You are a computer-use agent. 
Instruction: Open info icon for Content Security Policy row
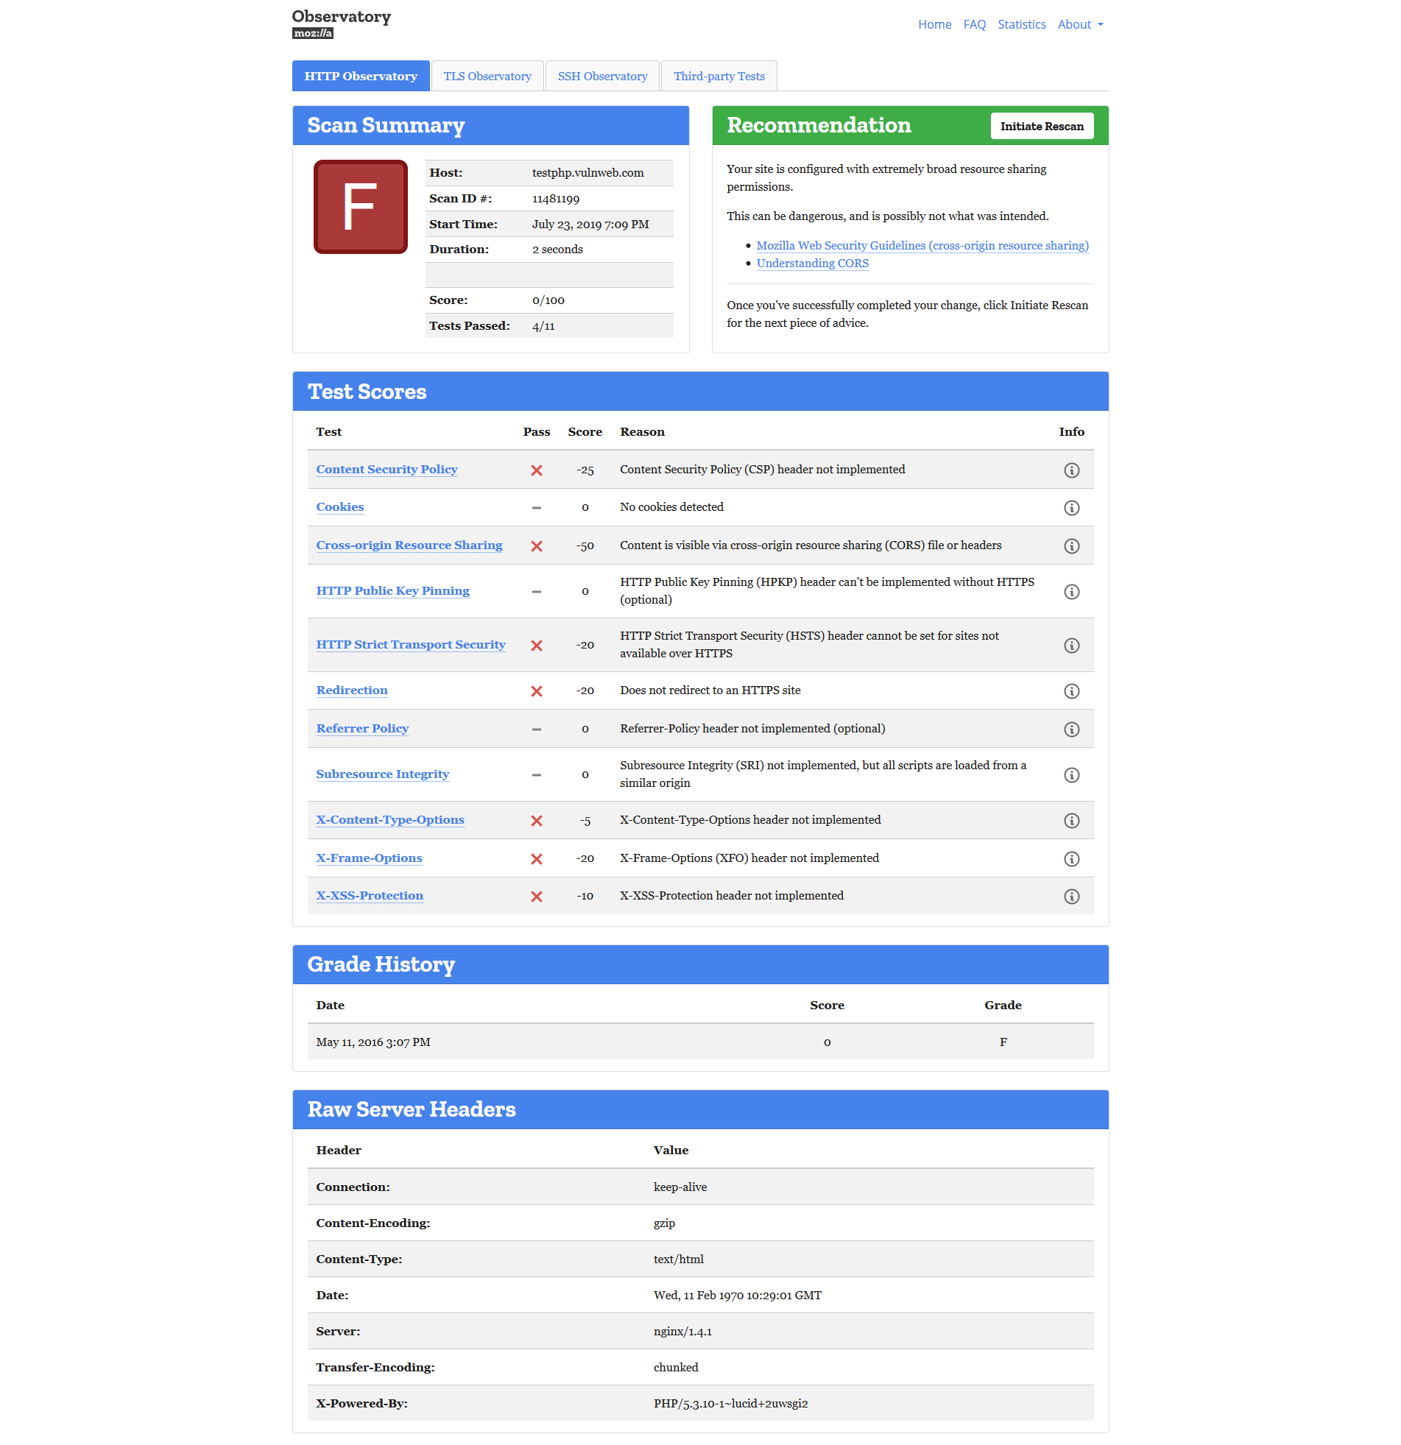1071,470
